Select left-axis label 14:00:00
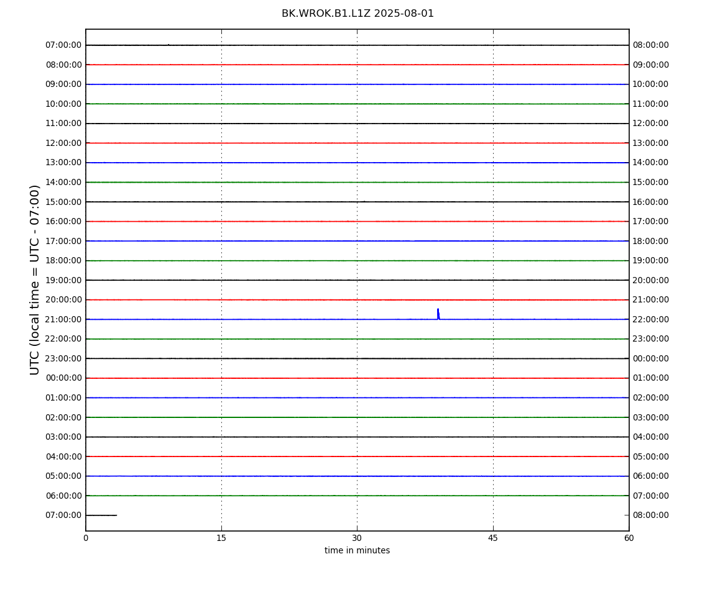 click(64, 182)
